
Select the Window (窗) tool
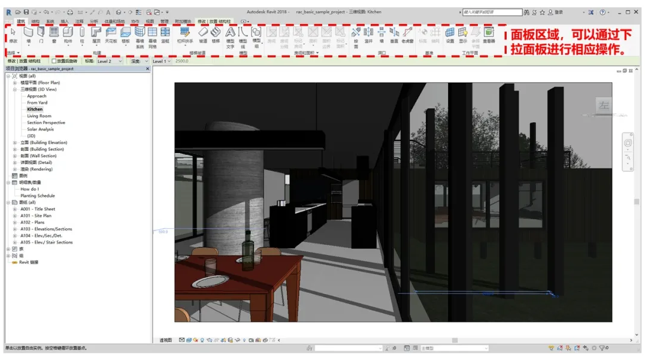54,35
